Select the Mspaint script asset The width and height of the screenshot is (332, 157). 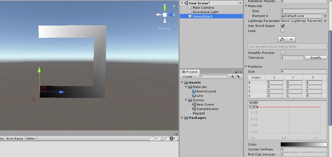pos(199,113)
